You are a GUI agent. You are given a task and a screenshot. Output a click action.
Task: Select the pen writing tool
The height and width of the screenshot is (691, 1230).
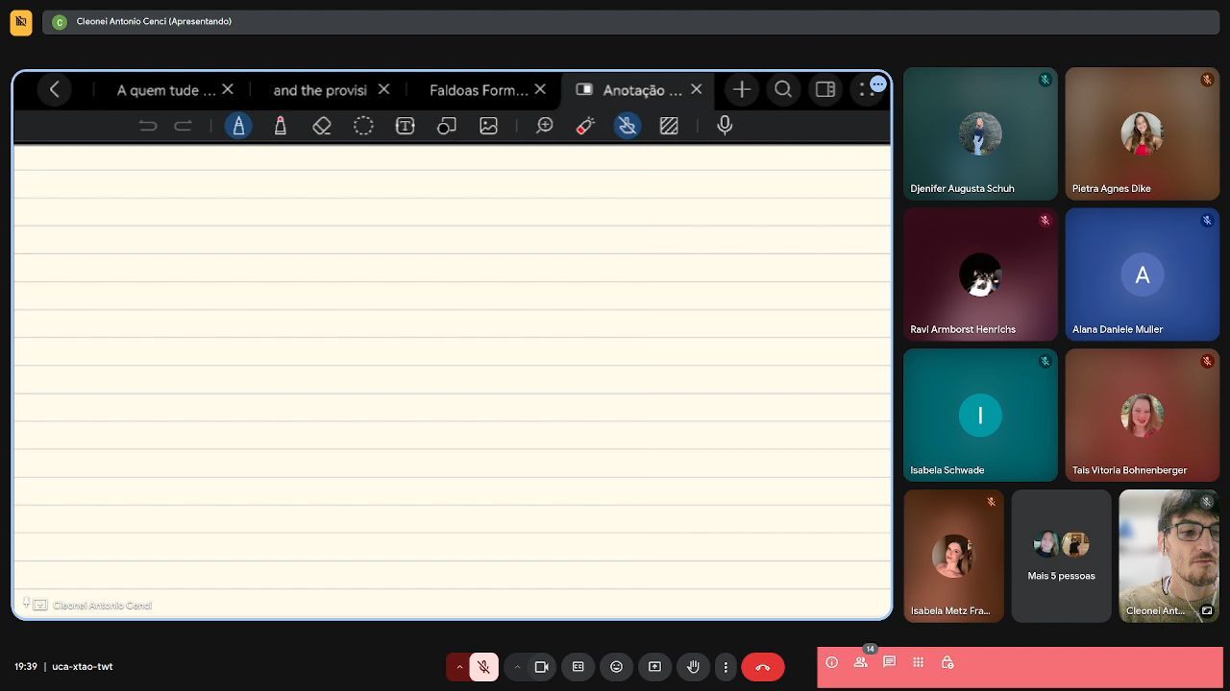(x=238, y=126)
